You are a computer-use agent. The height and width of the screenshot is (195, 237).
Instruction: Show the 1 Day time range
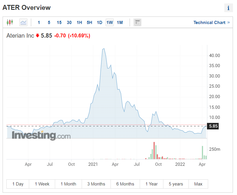click(x=18, y=184)
